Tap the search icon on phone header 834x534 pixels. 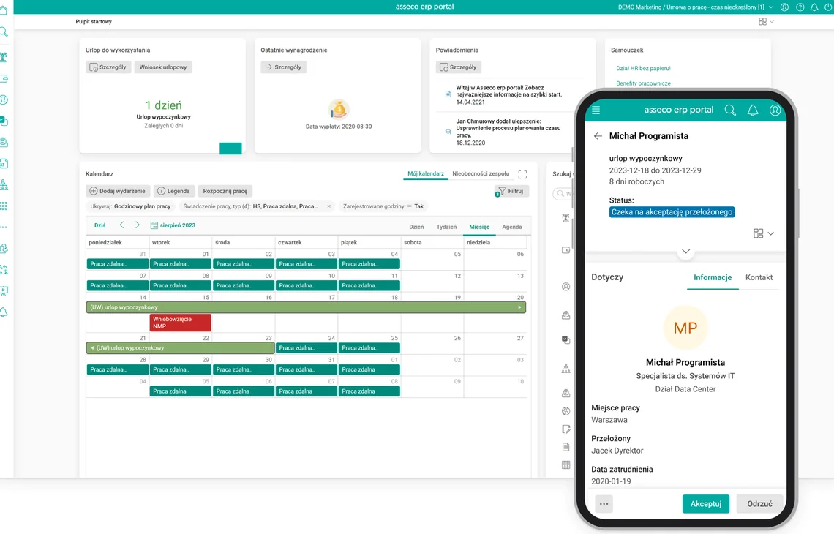point(730,110)
